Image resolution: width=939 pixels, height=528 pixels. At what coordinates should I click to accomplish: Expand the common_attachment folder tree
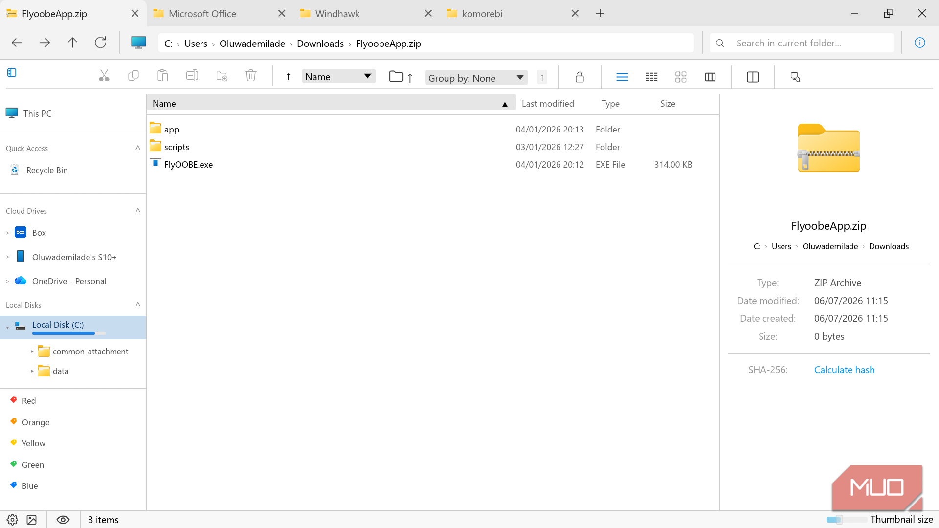click(x=32, y=352)
